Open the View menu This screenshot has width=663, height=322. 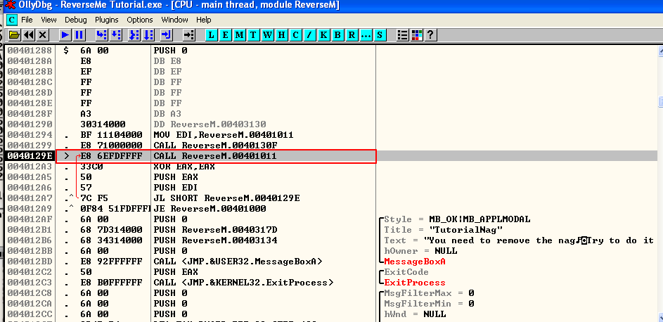click(x=49, y=20)
